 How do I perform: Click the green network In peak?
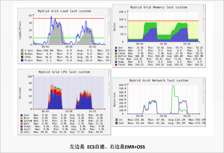[x=173, y=86]
